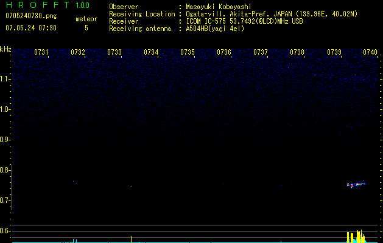
Task: Click the 0736 time marker
Action: click(224, 52)
